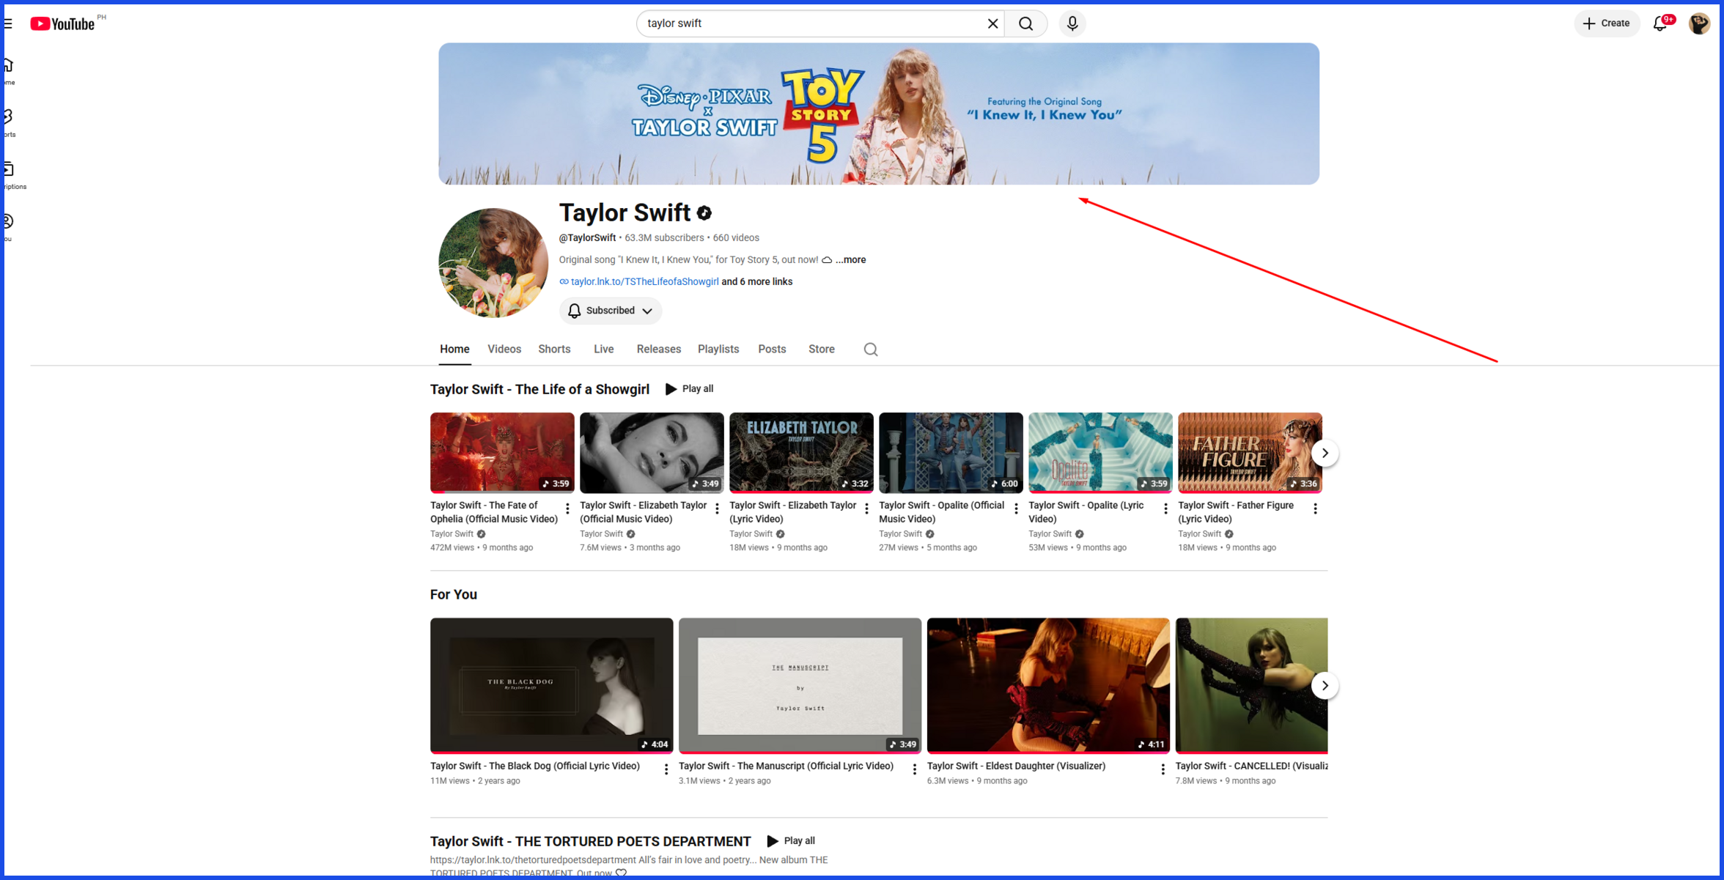Click the verified badge next to channel name
The image size is (1724, 880).
tap(704, 213)
